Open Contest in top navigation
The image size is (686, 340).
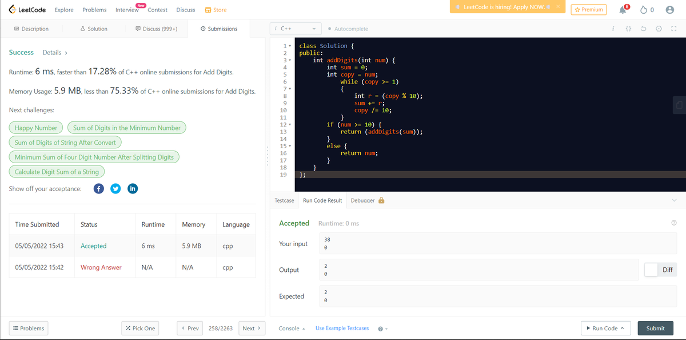(157, 10)
